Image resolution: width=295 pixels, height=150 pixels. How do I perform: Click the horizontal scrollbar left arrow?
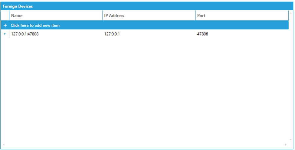[4, 145]
